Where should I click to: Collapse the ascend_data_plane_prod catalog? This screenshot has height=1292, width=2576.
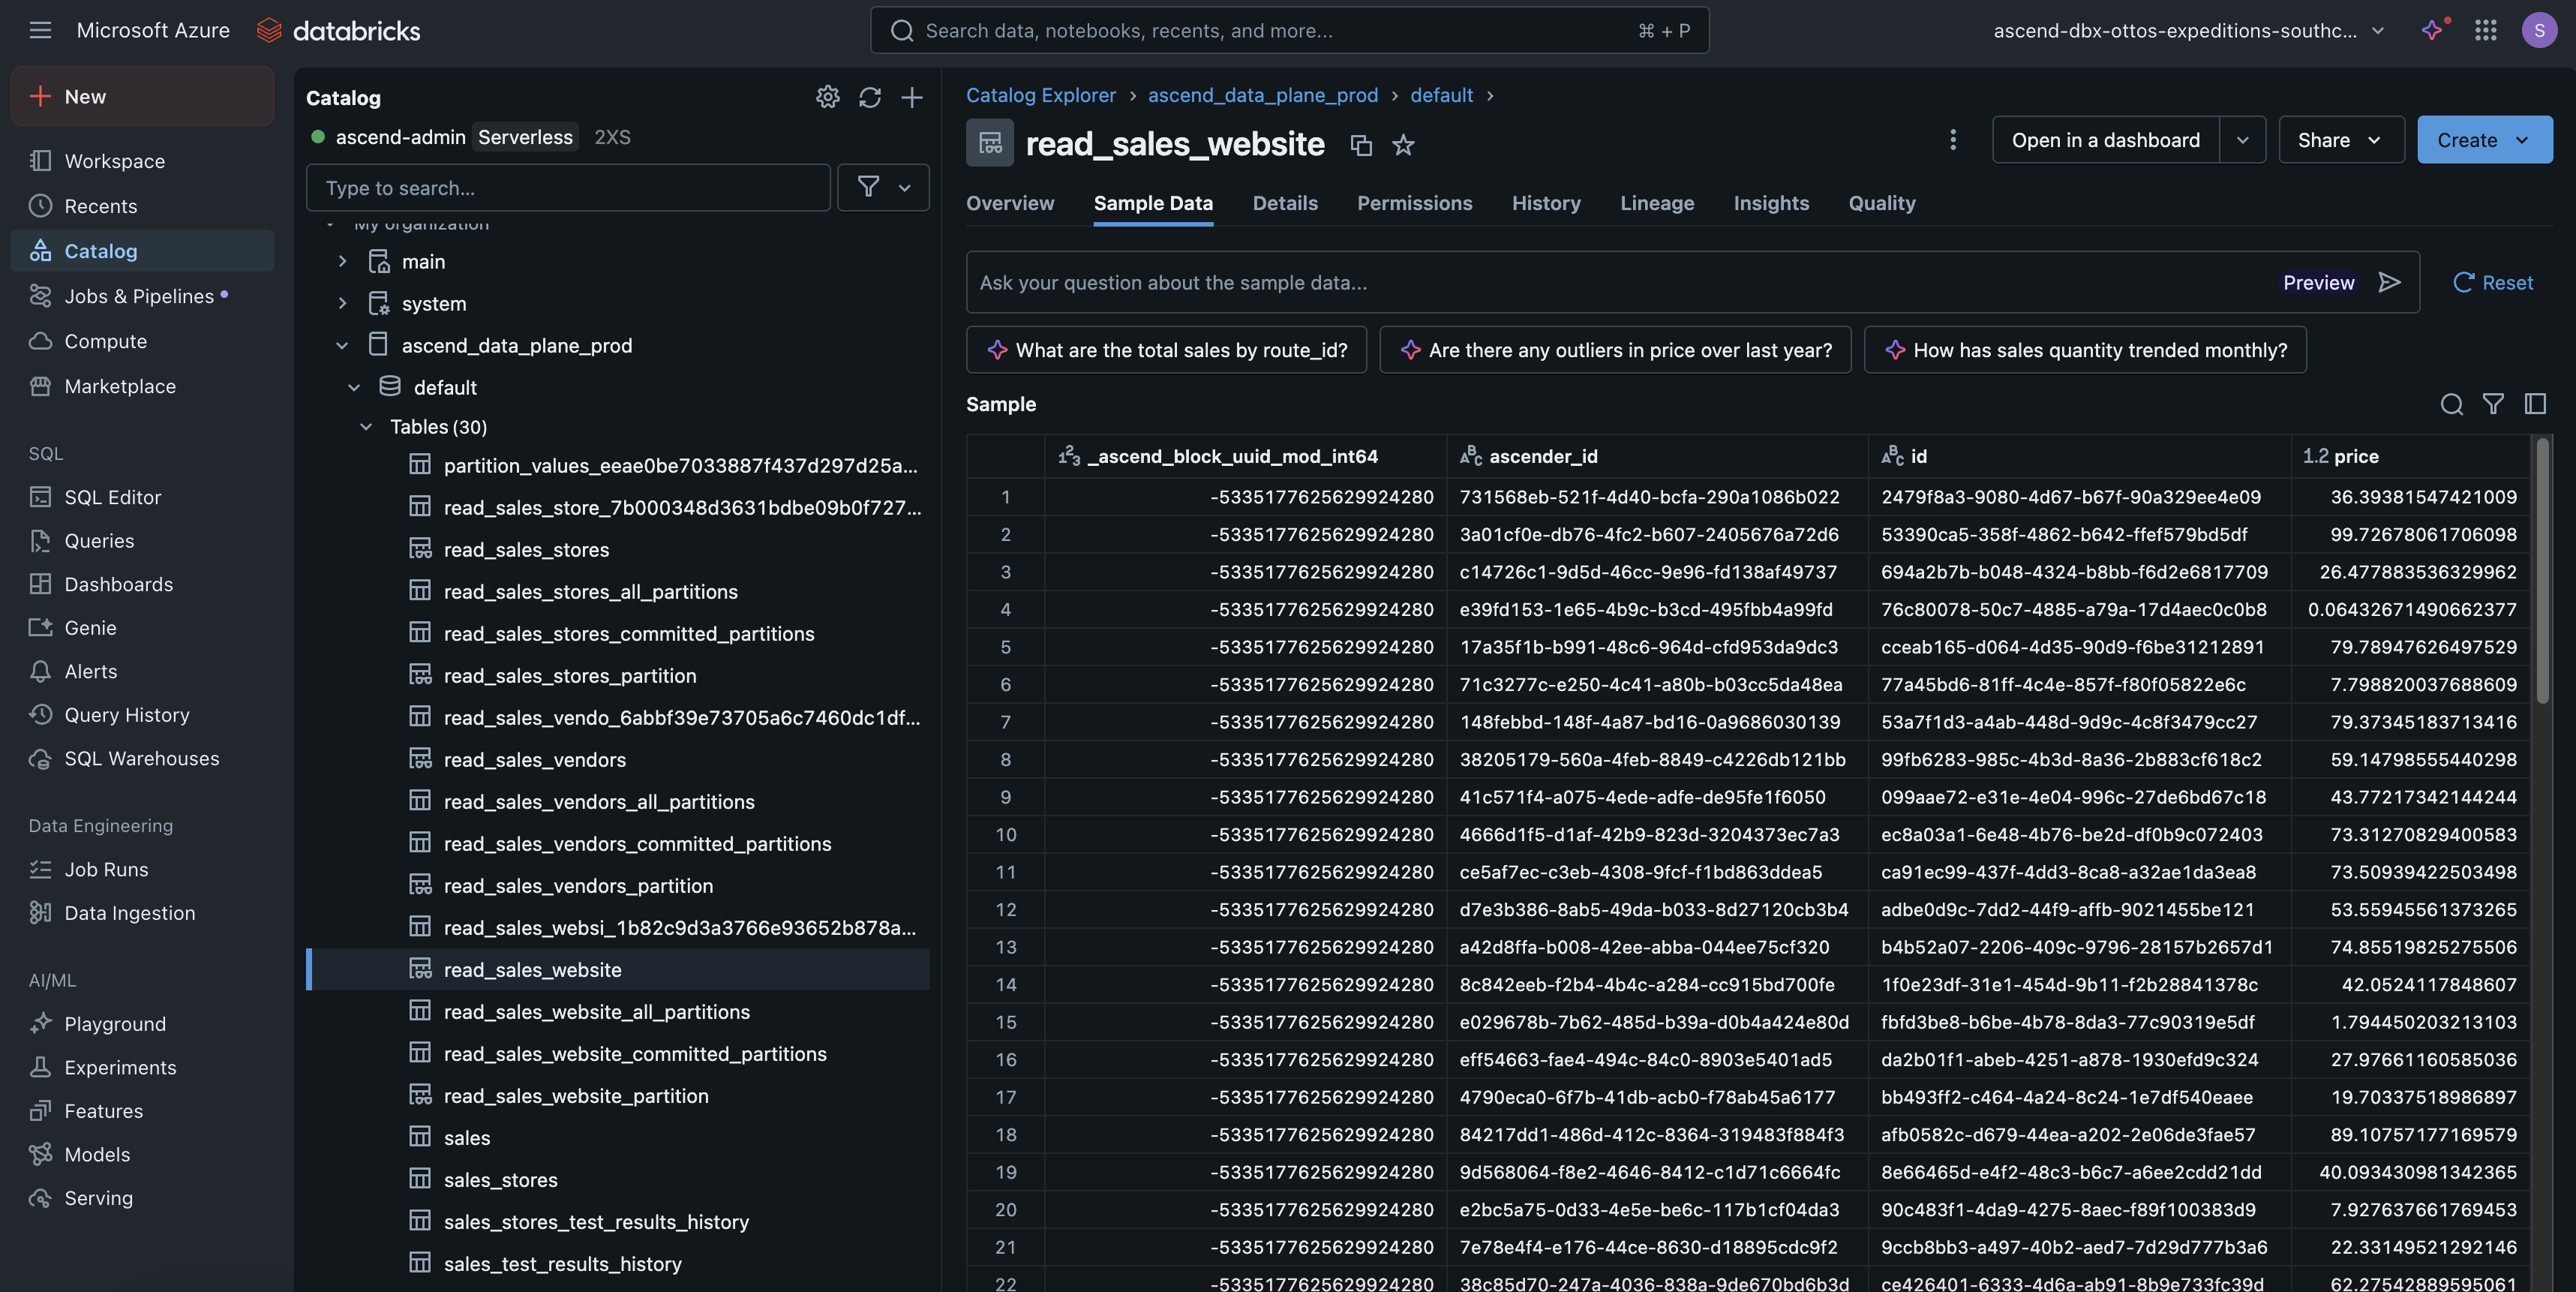(x=342, y=346)
